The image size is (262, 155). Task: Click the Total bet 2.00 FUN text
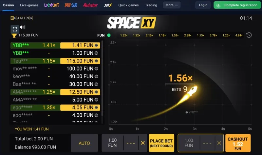point(34,139)
